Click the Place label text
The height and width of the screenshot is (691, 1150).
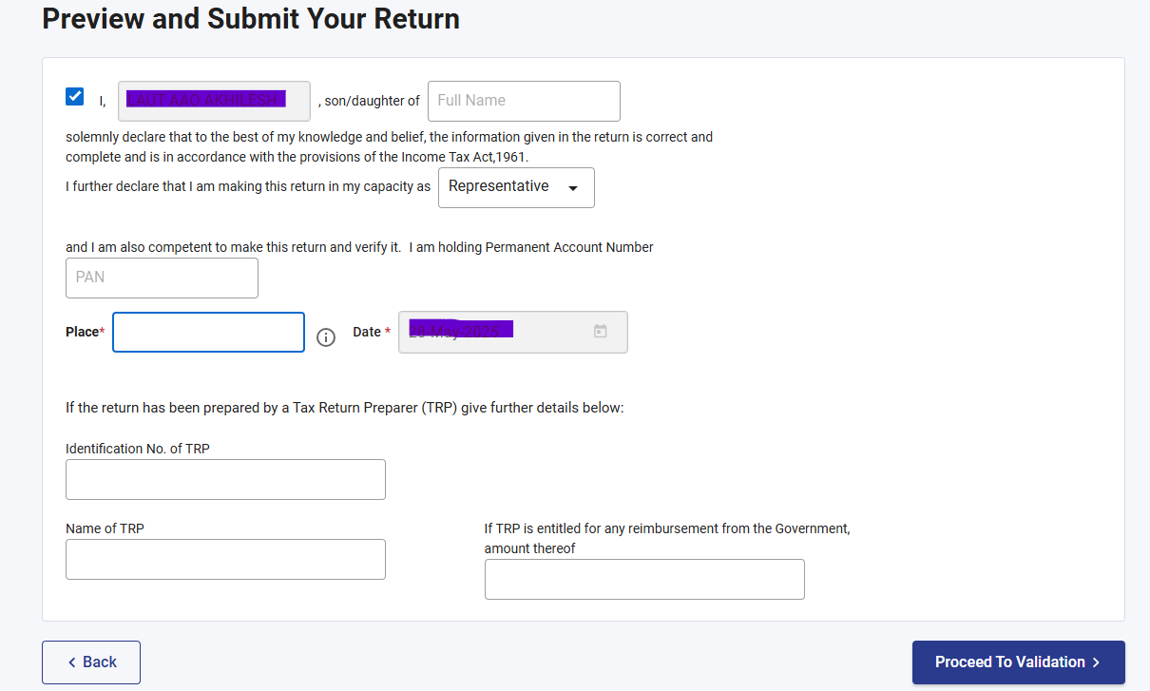tap(82, 332)
